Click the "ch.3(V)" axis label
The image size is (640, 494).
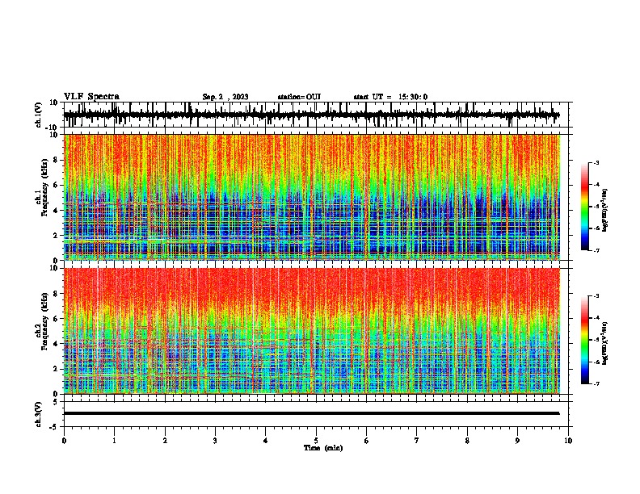[39, 414]
